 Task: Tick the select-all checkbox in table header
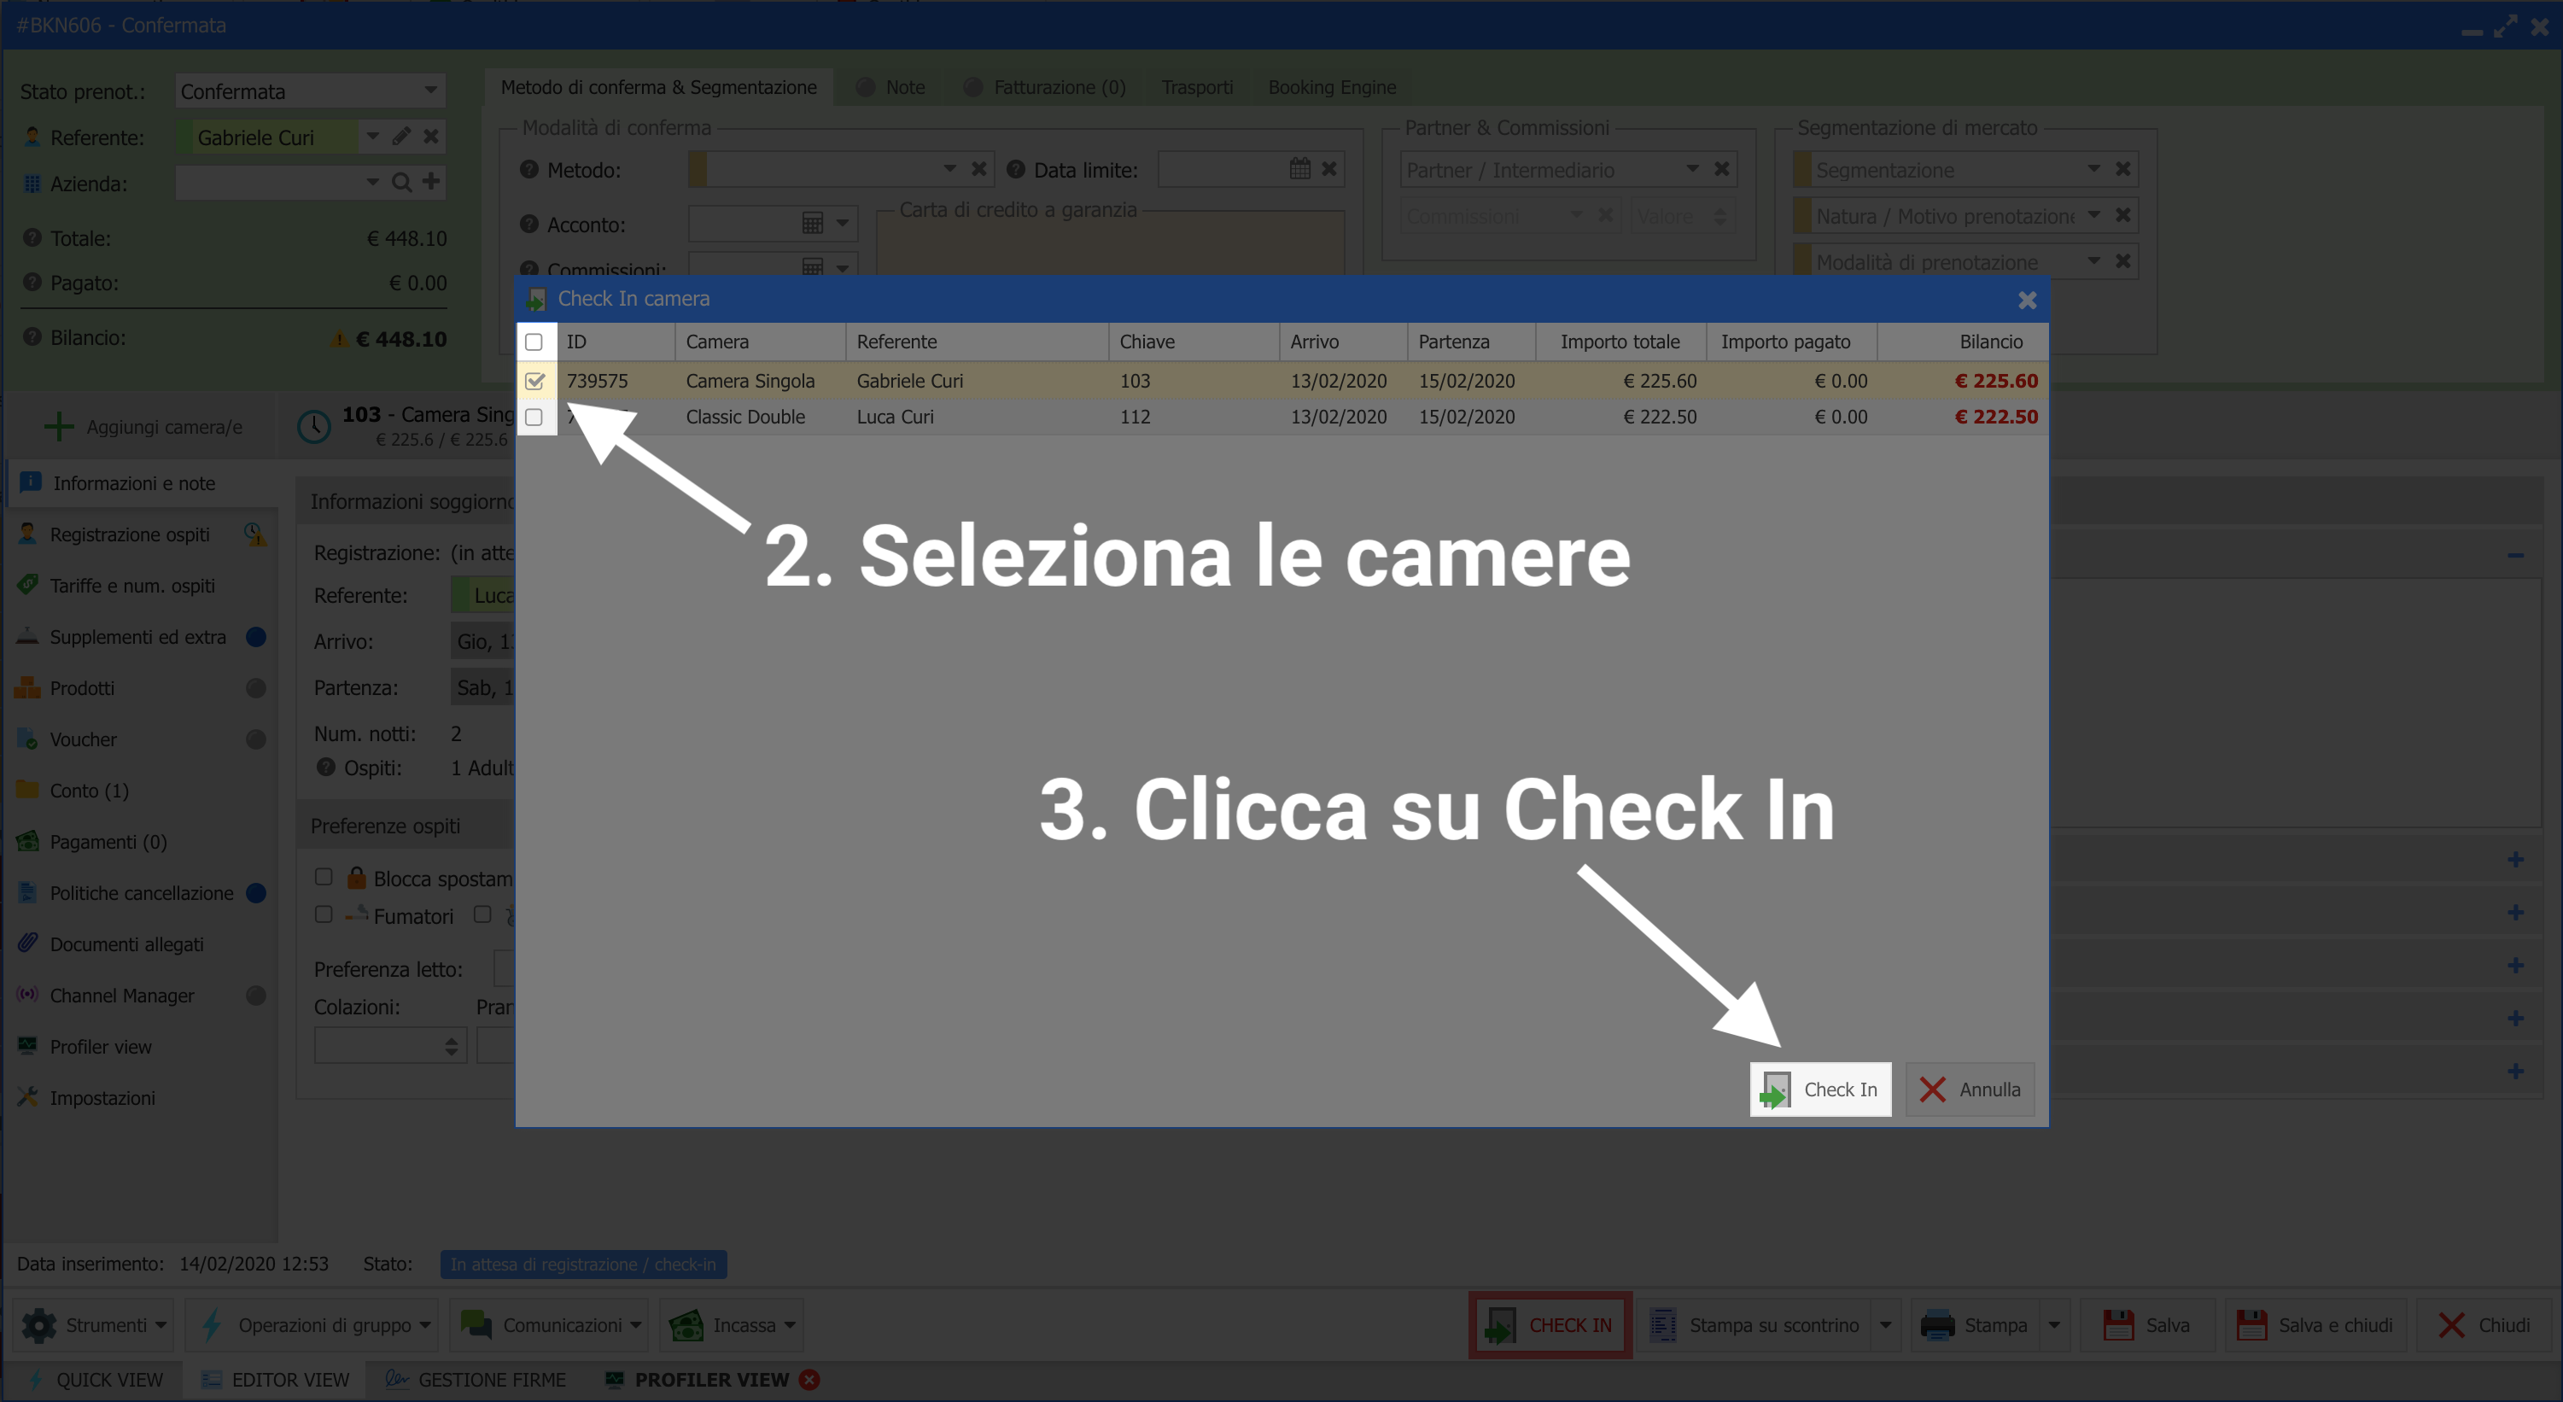534,342
